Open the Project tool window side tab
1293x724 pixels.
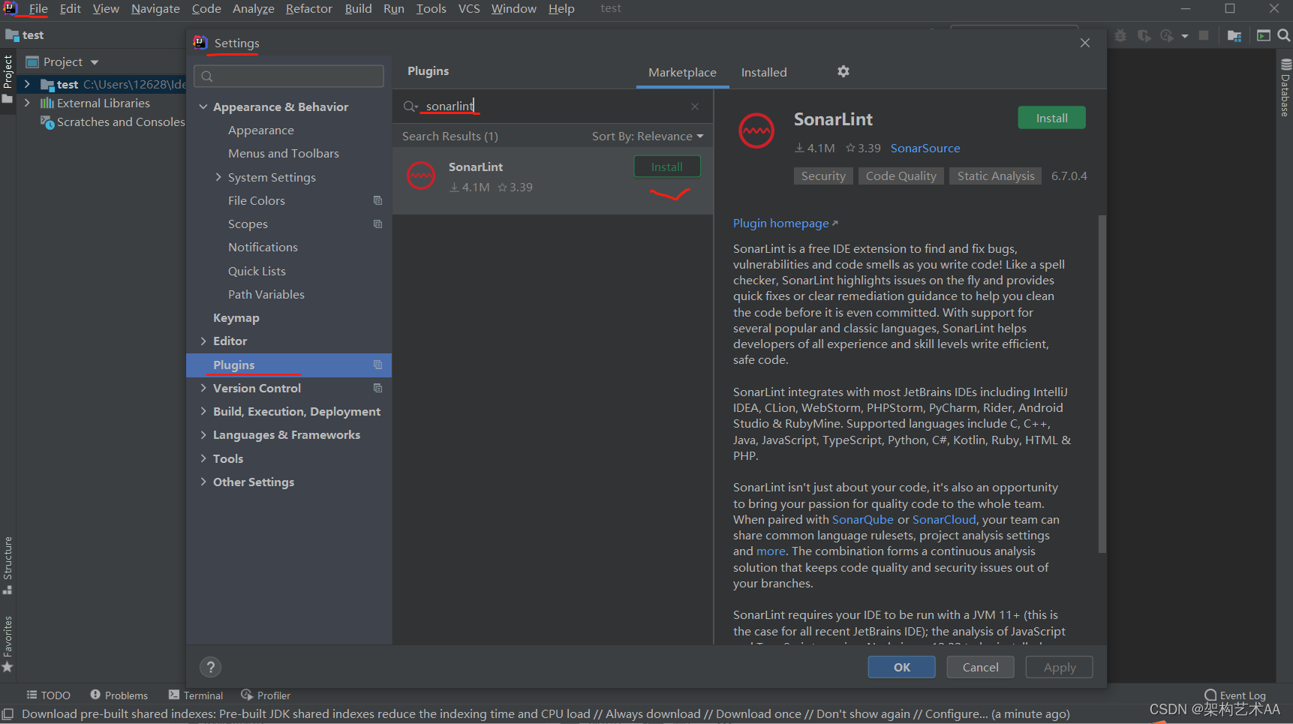[8, 79]
